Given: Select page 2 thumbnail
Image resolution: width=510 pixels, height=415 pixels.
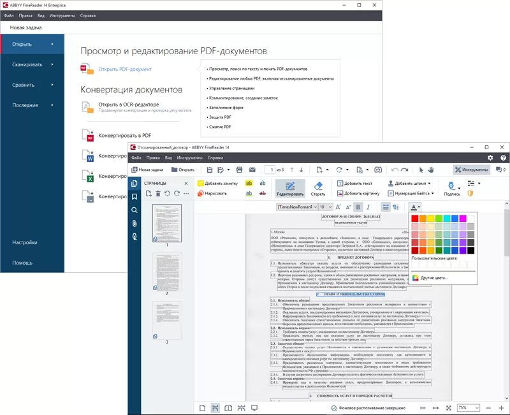Looking at the screenshot, I should (x=167, y=272).
